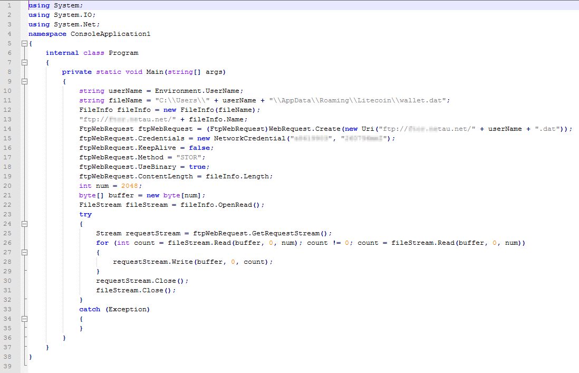Click the 'true' value of UseBinary
The image size is (579, 373).
pos(197,167)
